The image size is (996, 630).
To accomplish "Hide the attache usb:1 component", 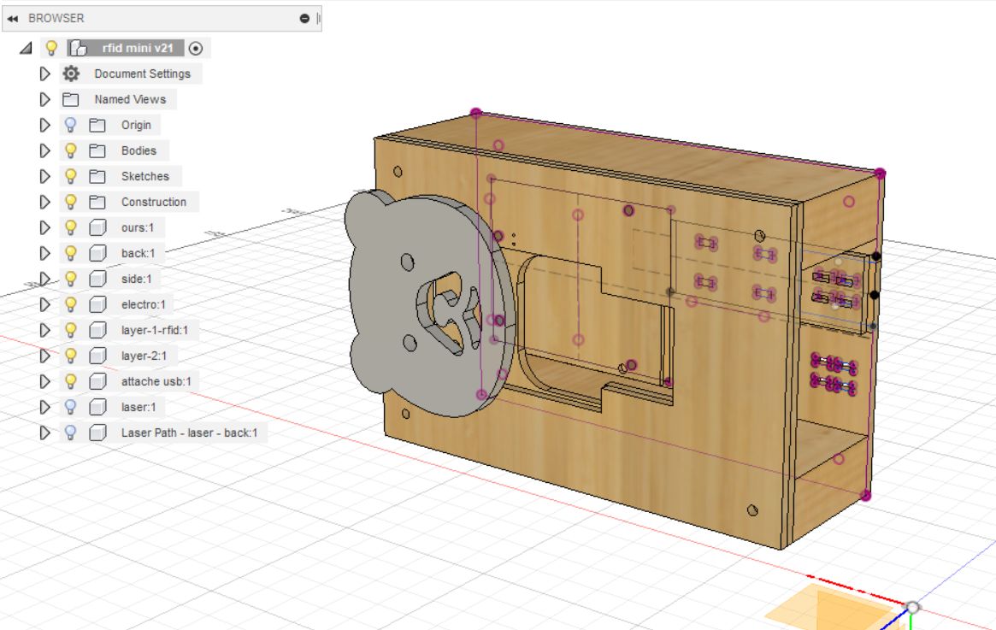I will tap(70, 382).
